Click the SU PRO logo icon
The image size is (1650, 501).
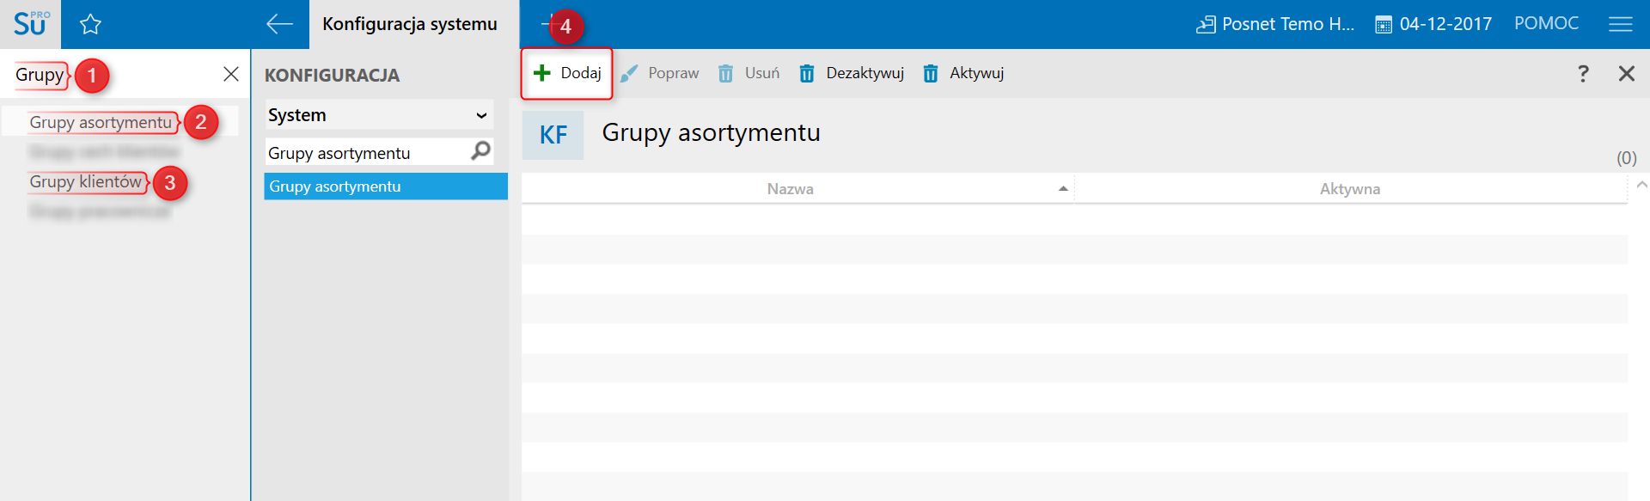tap(31, 24)
